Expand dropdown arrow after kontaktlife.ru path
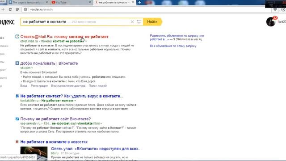The width and height of the screenshot is (286, 161). 75,101
